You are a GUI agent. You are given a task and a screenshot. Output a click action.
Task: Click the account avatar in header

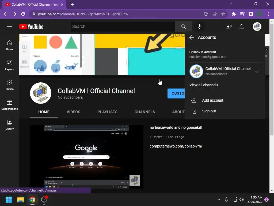257,27
